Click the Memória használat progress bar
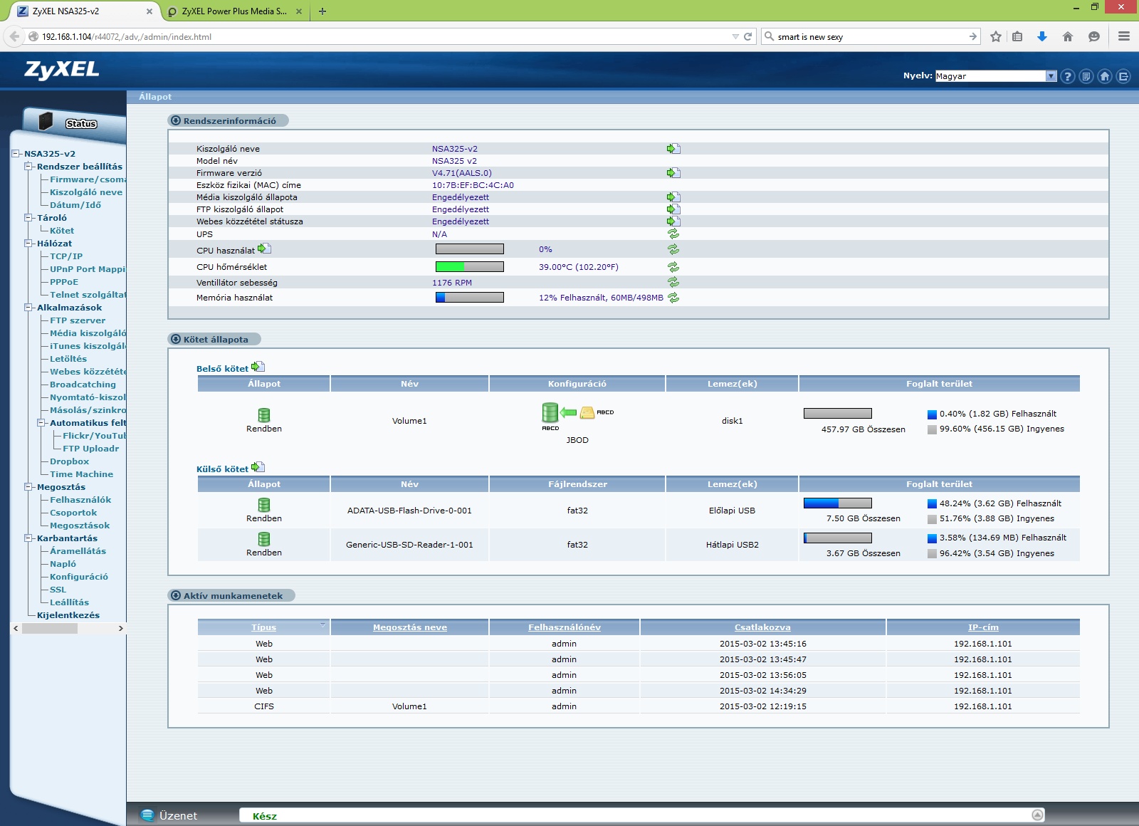 470,298
